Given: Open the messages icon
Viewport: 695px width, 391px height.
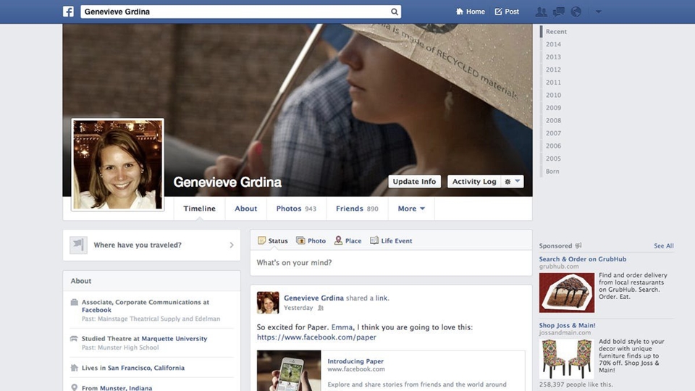Looking at the screenshot, I should (558, 12).
